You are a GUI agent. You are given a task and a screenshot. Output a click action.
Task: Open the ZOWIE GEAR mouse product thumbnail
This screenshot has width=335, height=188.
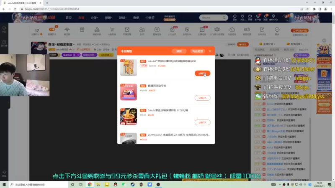tap(129, 138)
